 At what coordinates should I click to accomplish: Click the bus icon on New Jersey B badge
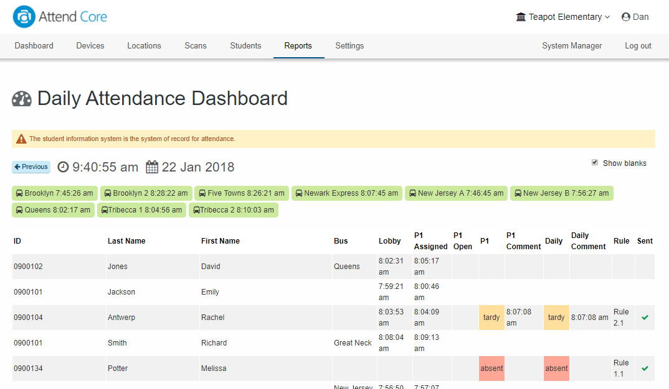[518, 193]
